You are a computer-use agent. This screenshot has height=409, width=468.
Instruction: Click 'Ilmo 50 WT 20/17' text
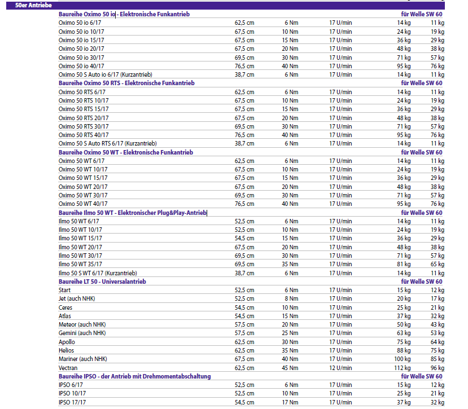(80, 247)
